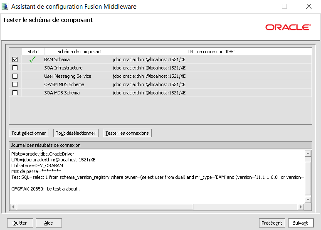Click the green checkmark status for BAM Schema
Viewport: 321px width, 230px height.
click(x=34, y=59)
